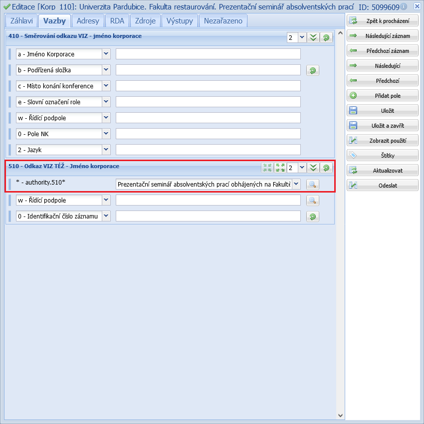
Task: Open the Zdroje tab
Action: click(145, 21)
